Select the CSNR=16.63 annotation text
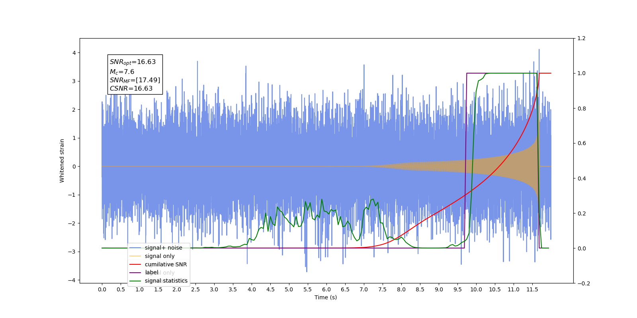Image resolution: width=637 pixels, height=318 pixels. click(131, 89)
